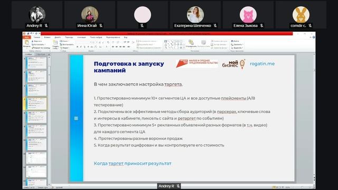This screenshot has height=190, width=338.
Task: Click the Find (Найти) binoculars icon
Action: click(x=232, y=41)
